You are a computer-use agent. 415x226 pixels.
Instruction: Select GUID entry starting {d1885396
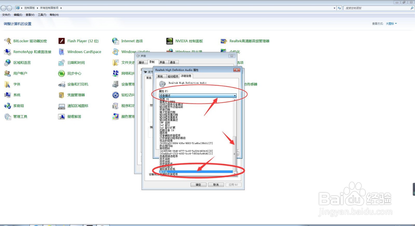[x=186, y=151]
